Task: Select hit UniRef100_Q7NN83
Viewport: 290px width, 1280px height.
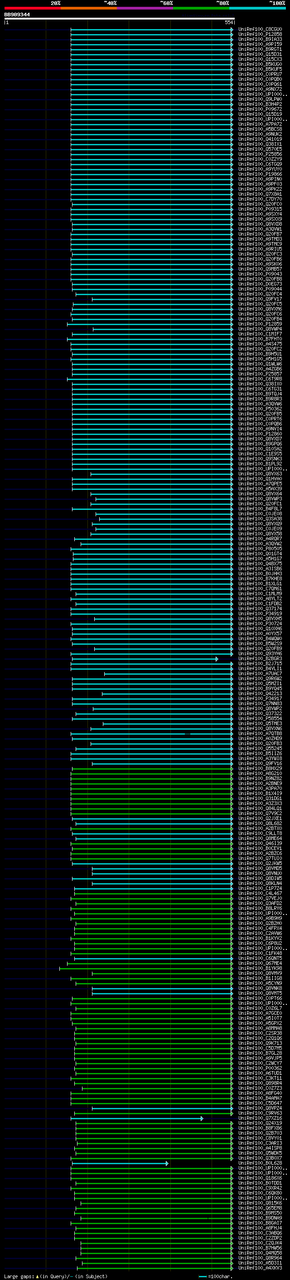Action: 260,704
